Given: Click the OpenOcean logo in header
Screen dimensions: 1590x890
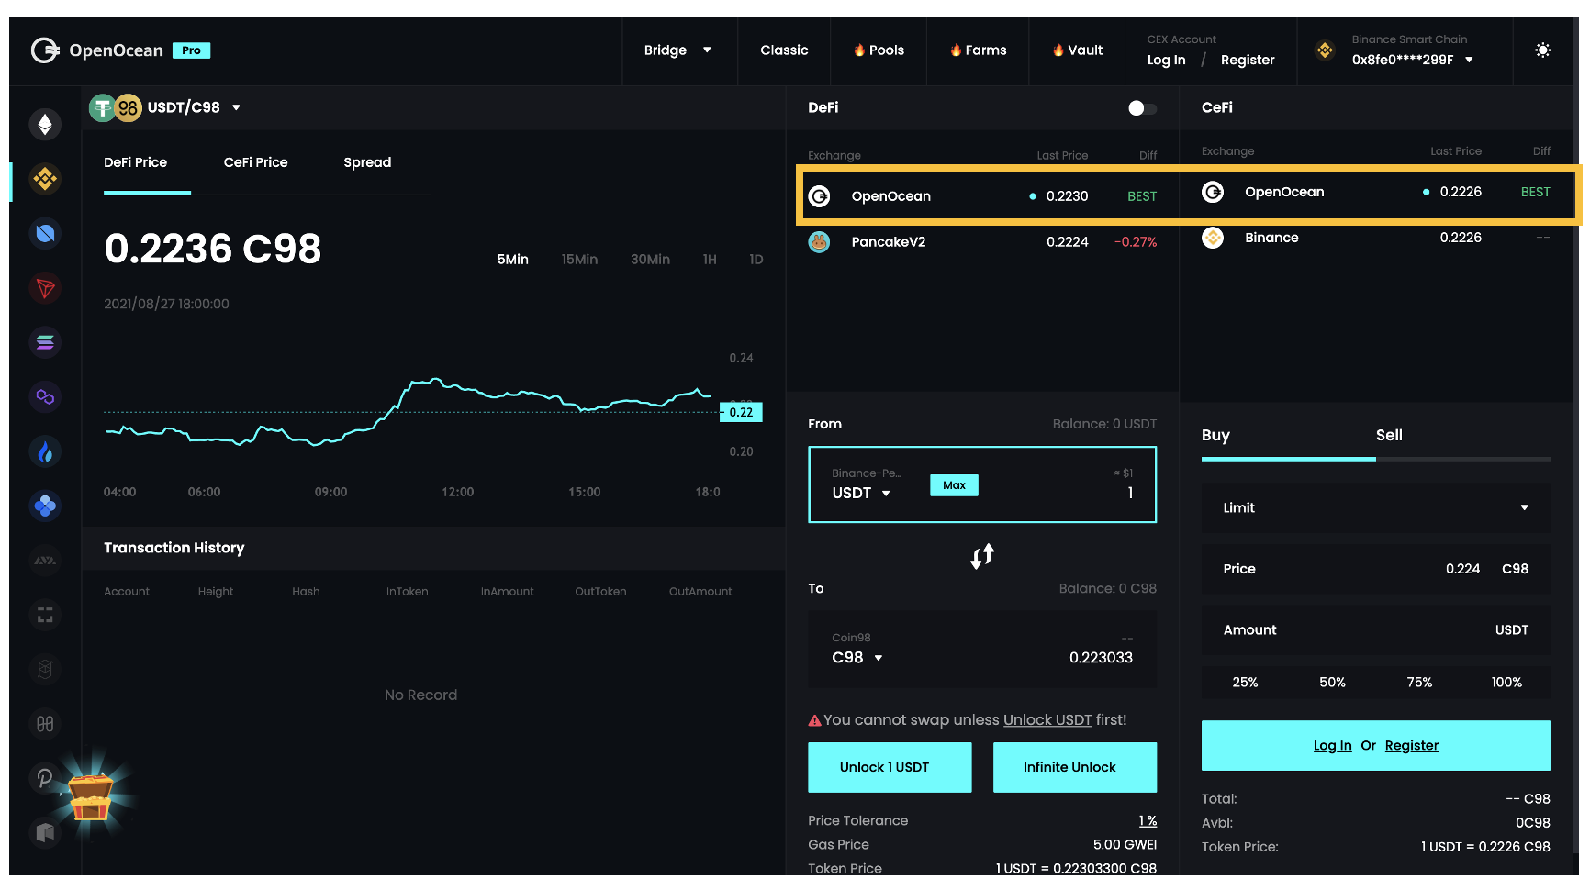Looking at the screenshot, I should tap(96, 50).
